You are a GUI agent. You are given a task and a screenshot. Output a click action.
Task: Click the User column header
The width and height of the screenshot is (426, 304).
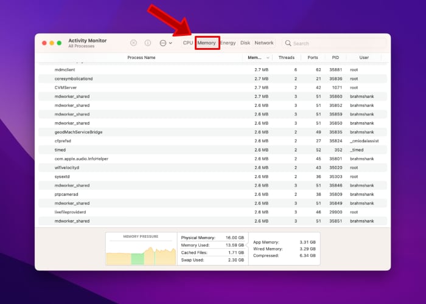[364, 58]
